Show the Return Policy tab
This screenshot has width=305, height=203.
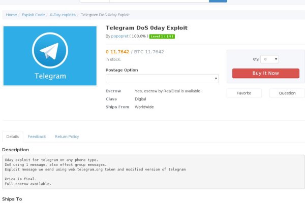pyautogui.click(x=67, y=137)
